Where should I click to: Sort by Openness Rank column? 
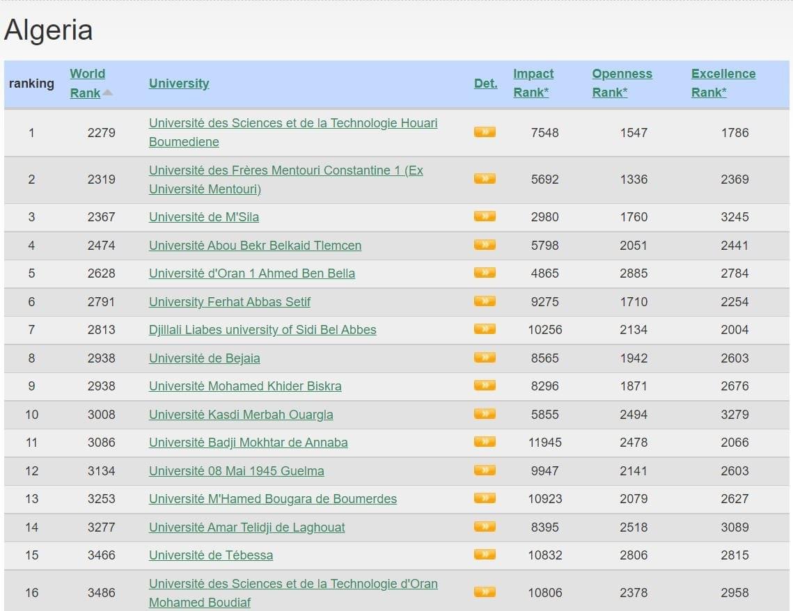622,84
